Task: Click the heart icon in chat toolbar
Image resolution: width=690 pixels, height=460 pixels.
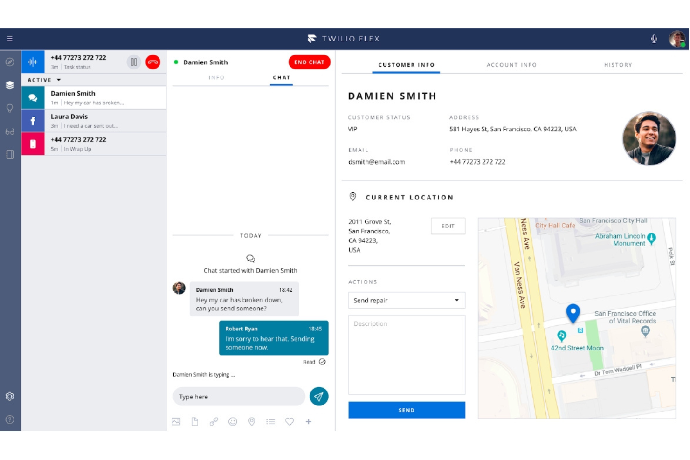Action: pyautogui.click(x=290, y=421)
